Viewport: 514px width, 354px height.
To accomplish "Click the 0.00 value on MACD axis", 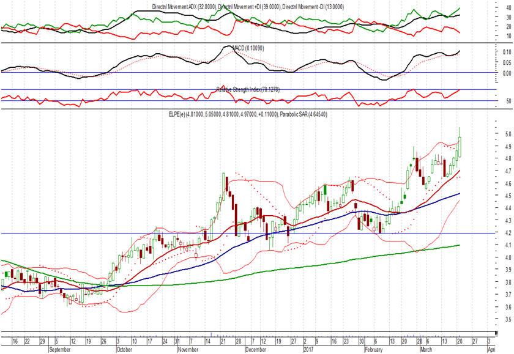I will [507, 73].
